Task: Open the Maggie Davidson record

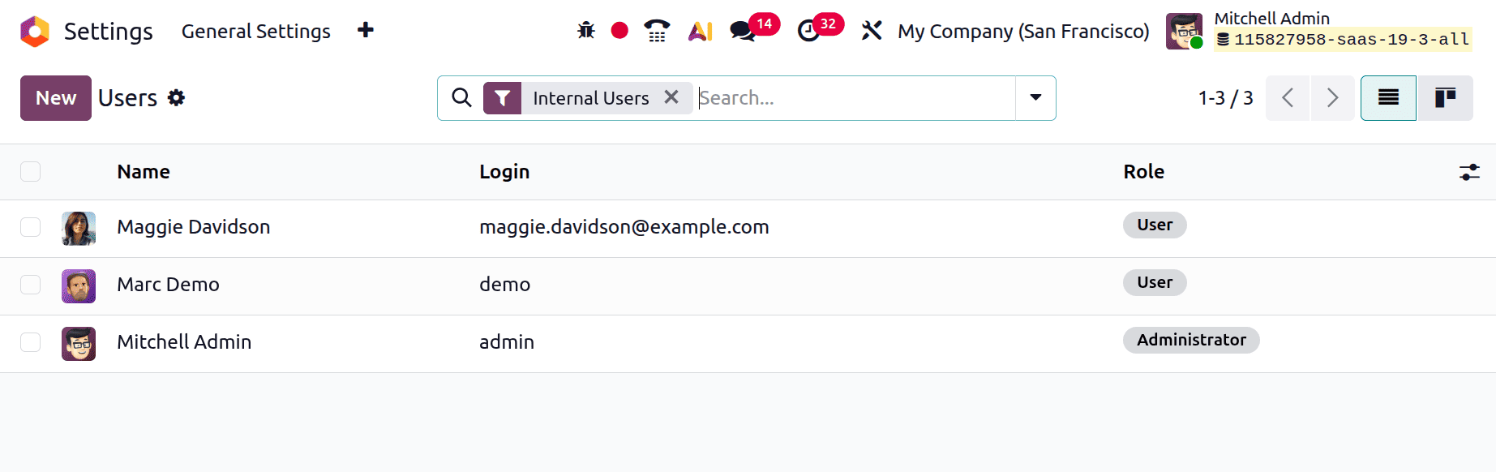Action: pyautogui.click(x=194, y=227)
